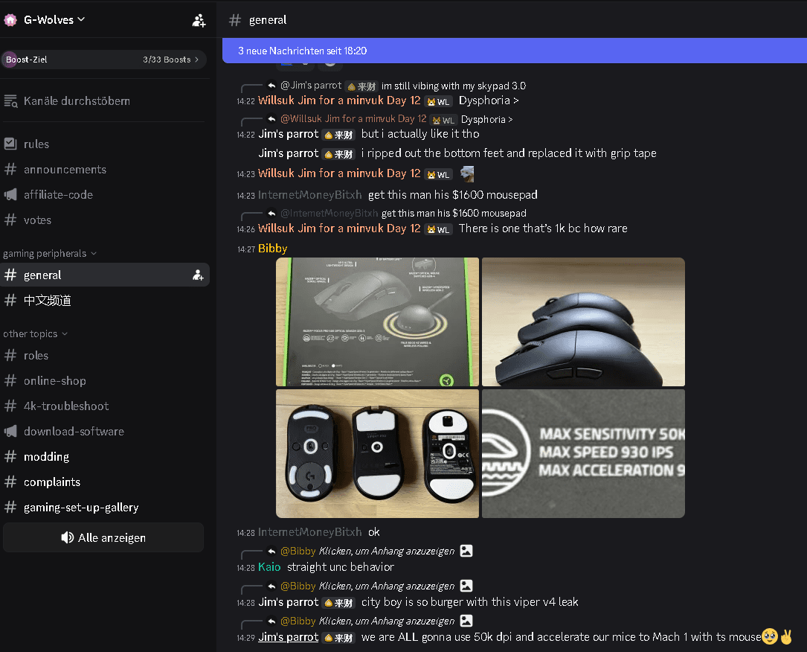Click Willsuk Jim name on the 14:26 message
The width and height of the screenshot is (807, 652).
pyautogui.click(x=339, y=228)
